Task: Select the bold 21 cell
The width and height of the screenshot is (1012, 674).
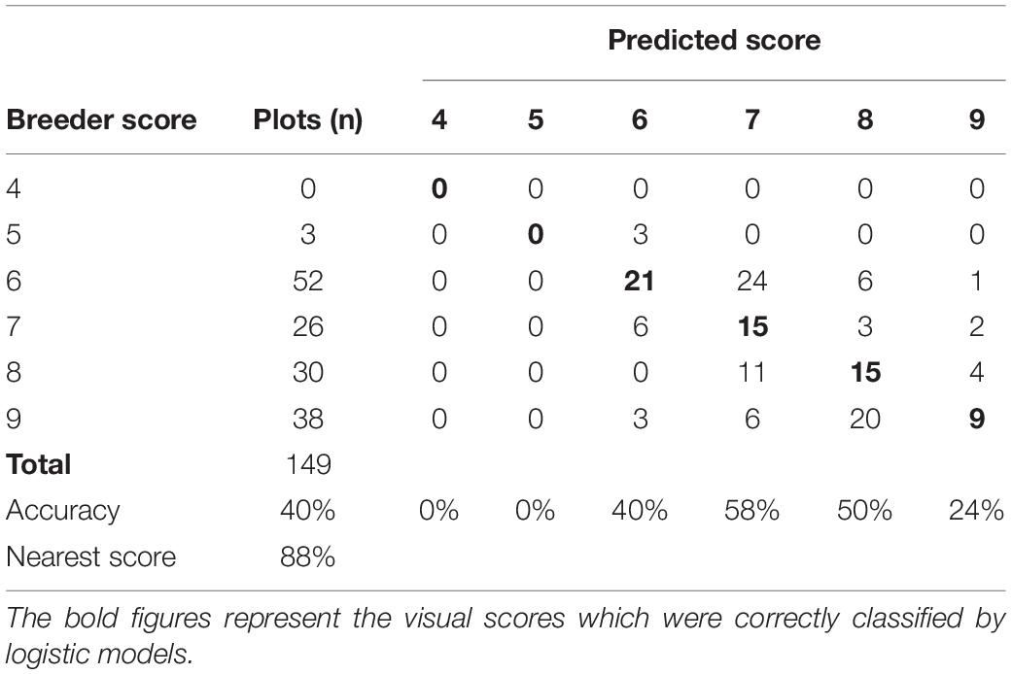Action: (640, 282)
